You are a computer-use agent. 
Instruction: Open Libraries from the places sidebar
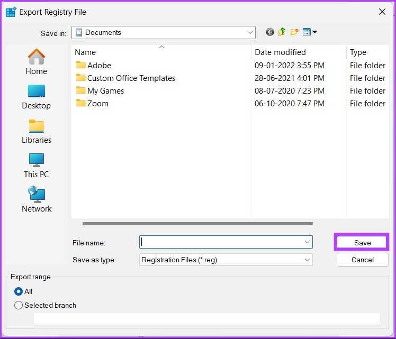coord(37,131)
